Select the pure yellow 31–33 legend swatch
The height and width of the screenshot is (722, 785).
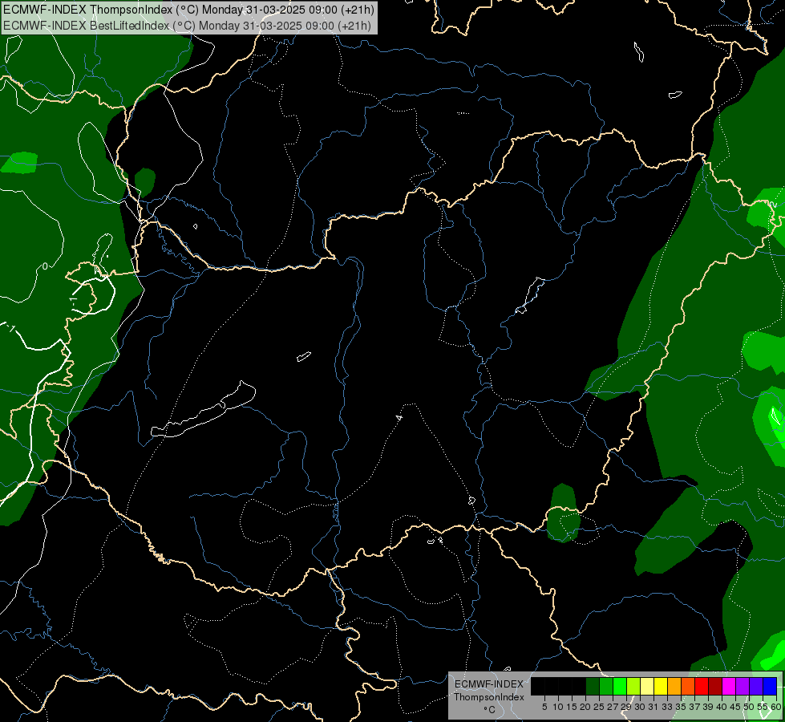(661, 686)
